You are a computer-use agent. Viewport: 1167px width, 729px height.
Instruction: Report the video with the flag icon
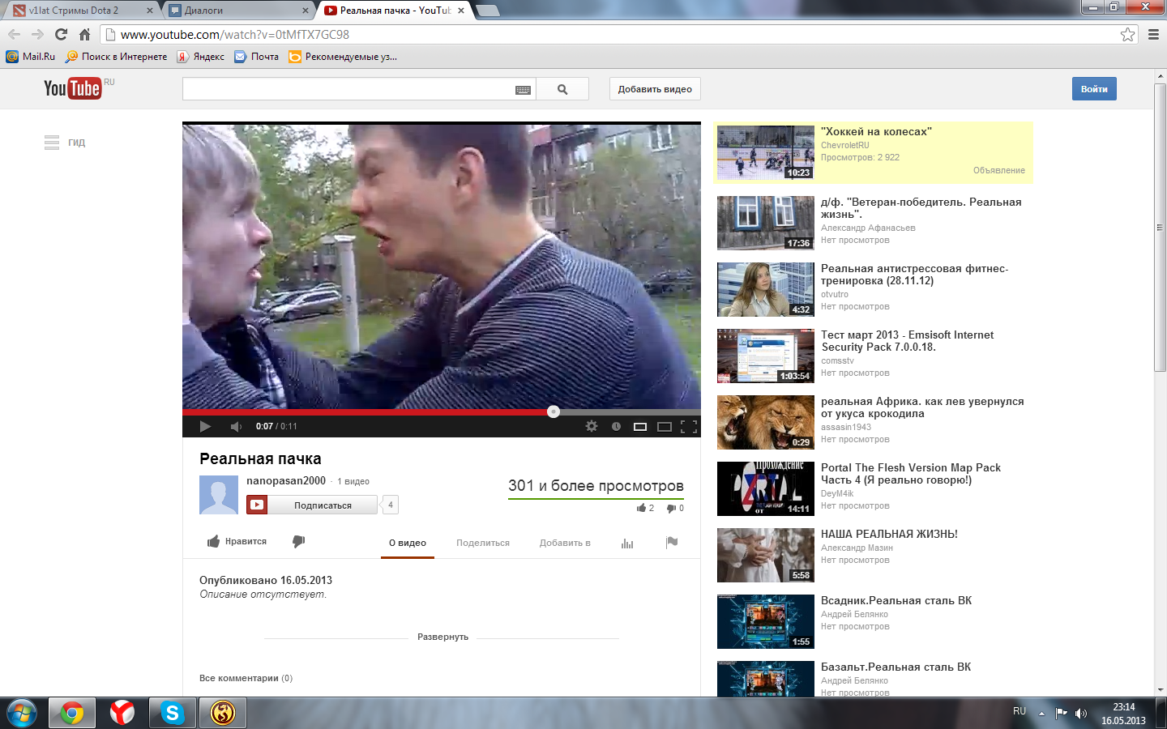[x=672, y=543]
